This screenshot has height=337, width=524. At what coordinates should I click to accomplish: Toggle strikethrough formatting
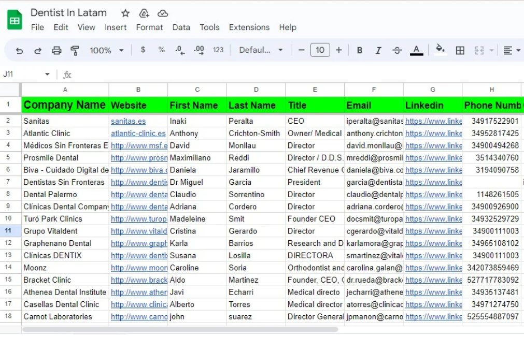pyautogui.click(x=396, y=50)
